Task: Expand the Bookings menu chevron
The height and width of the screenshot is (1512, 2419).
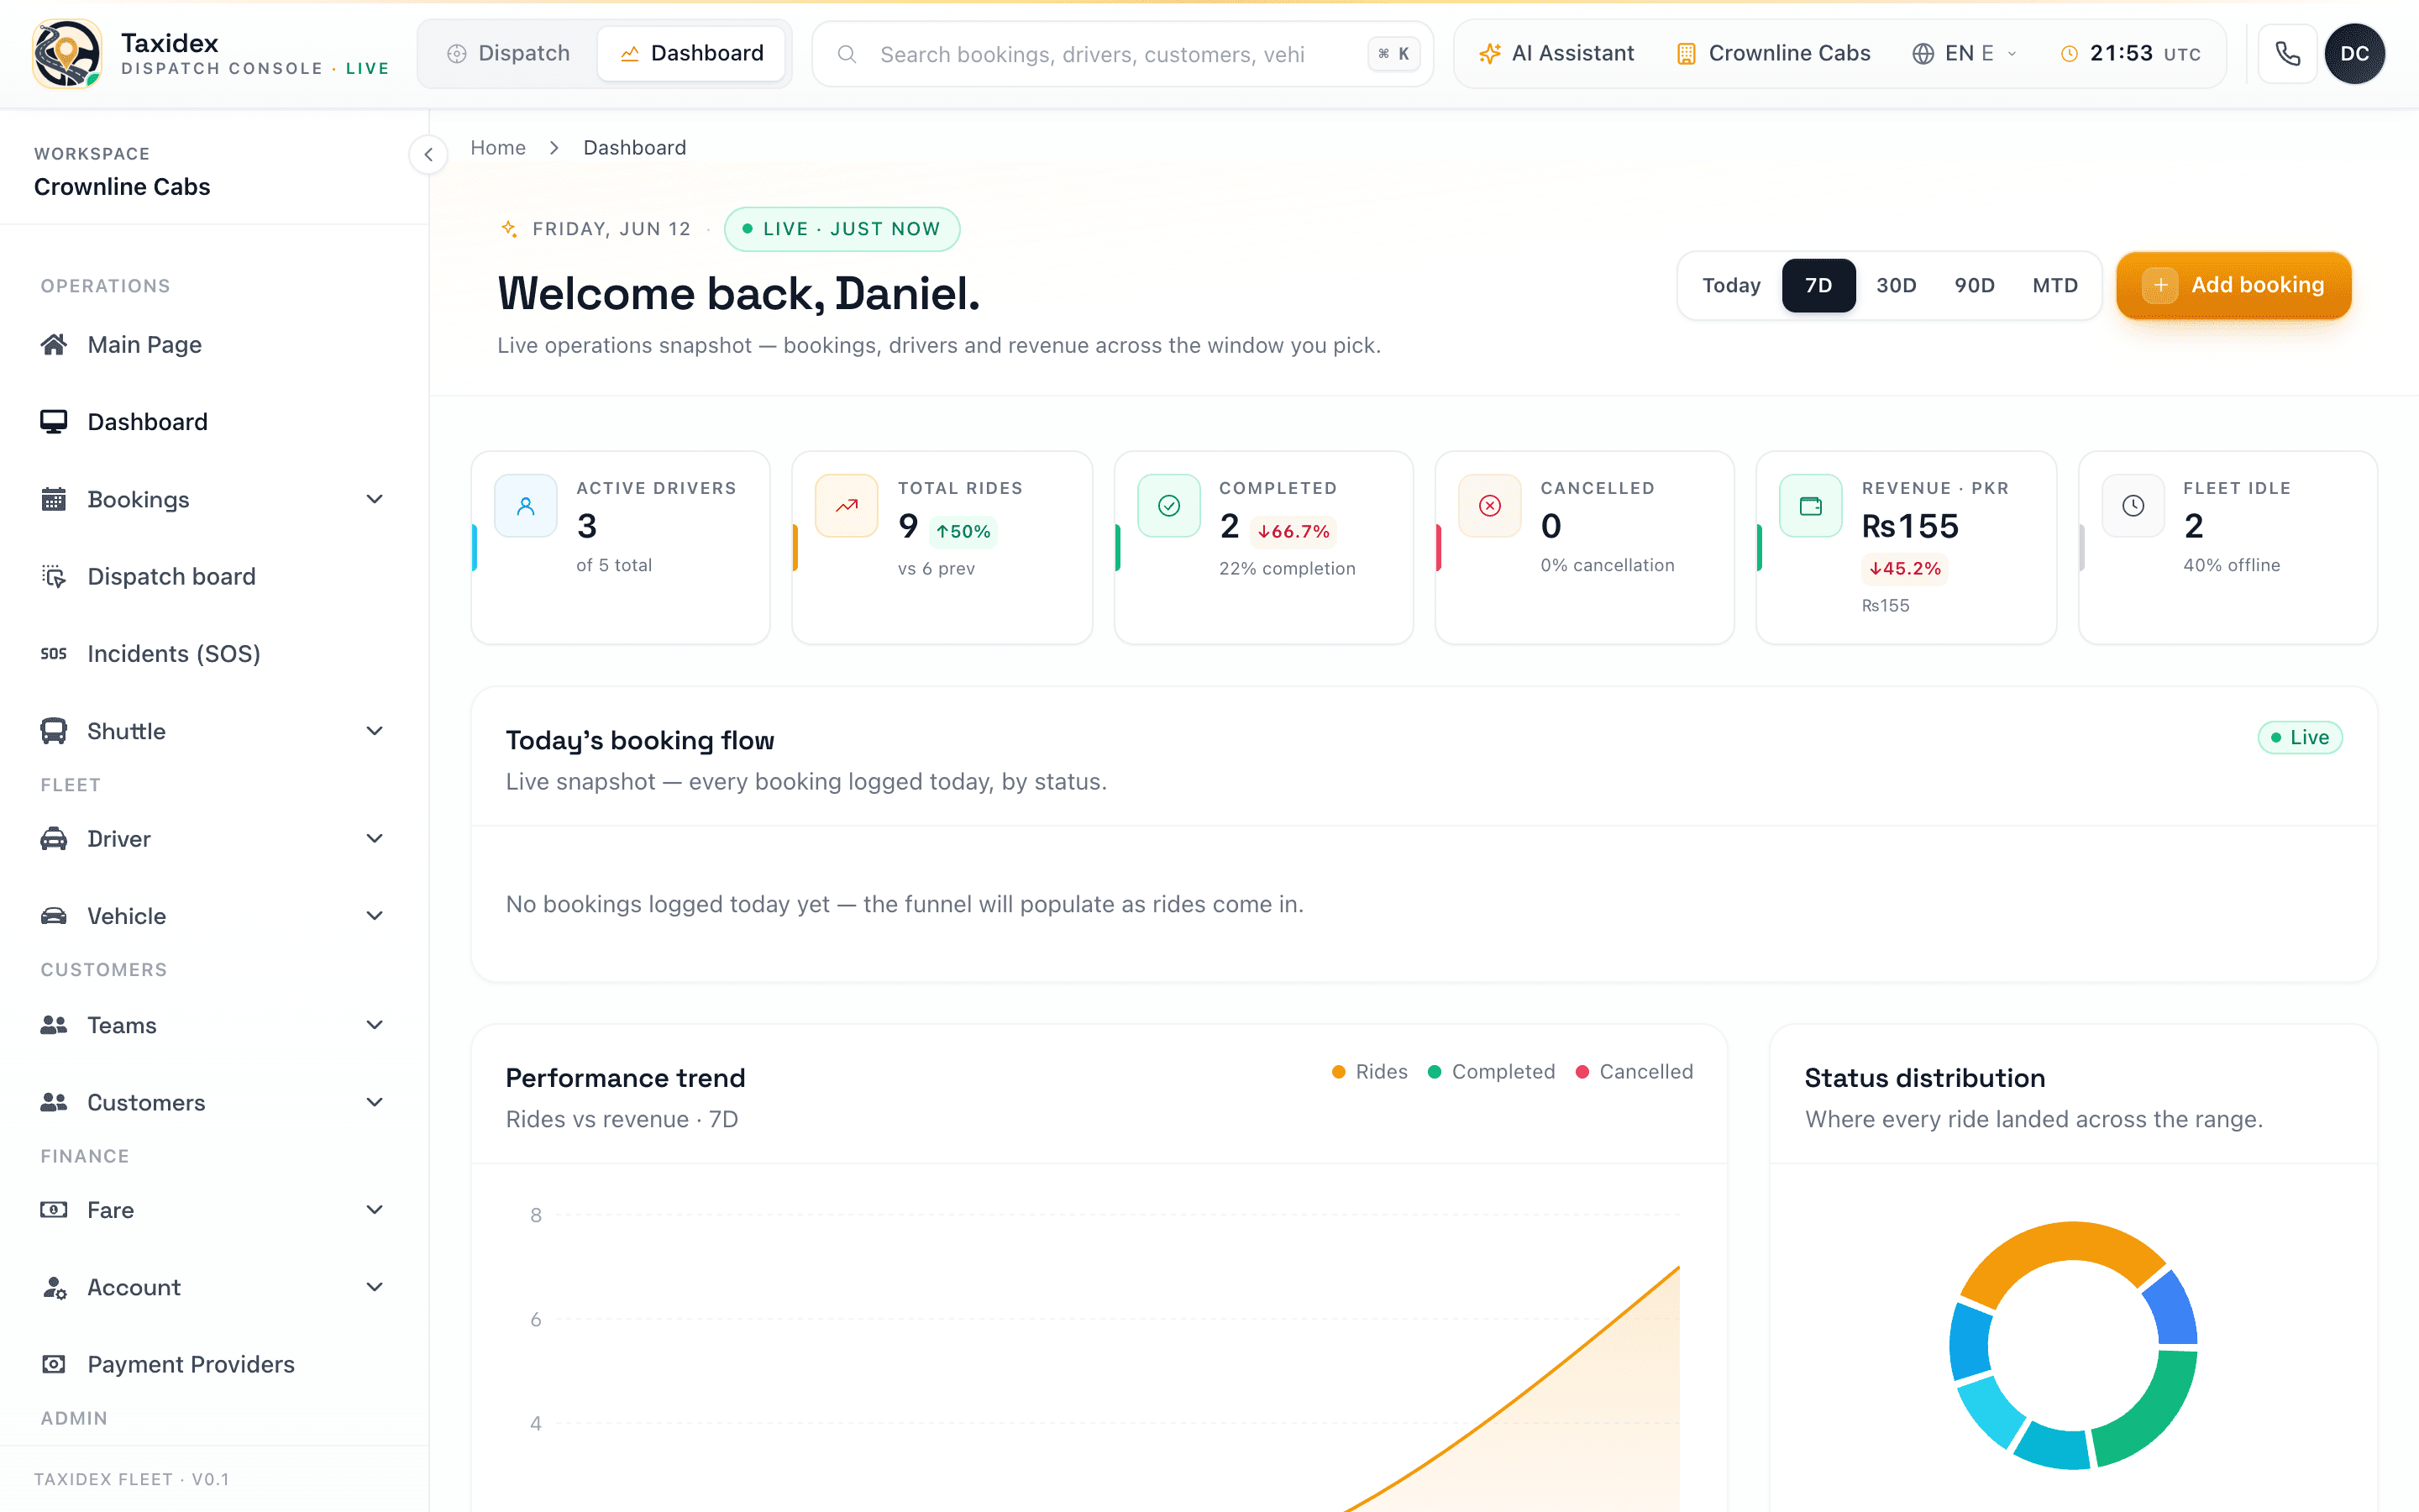Action: coord(375,499)
